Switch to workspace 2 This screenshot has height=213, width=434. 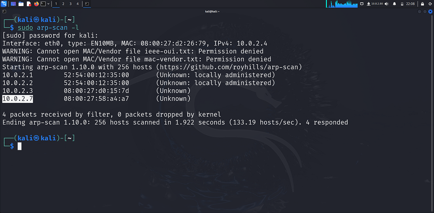[63, 4]
